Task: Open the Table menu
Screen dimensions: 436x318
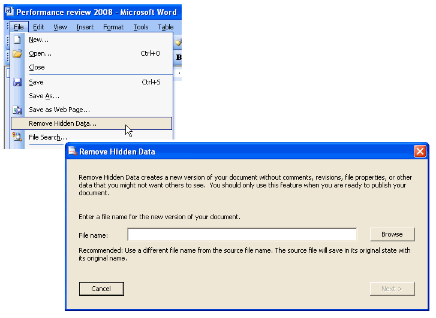Action: click(166, 27)
